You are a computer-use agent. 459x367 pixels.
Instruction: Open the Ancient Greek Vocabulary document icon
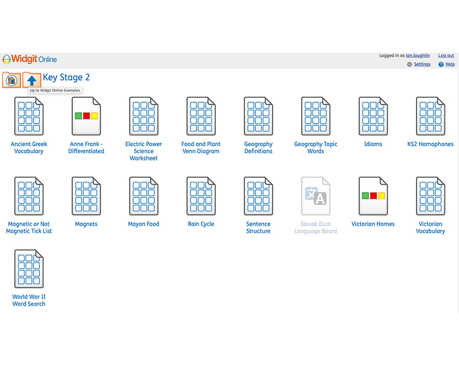[29, 116]
